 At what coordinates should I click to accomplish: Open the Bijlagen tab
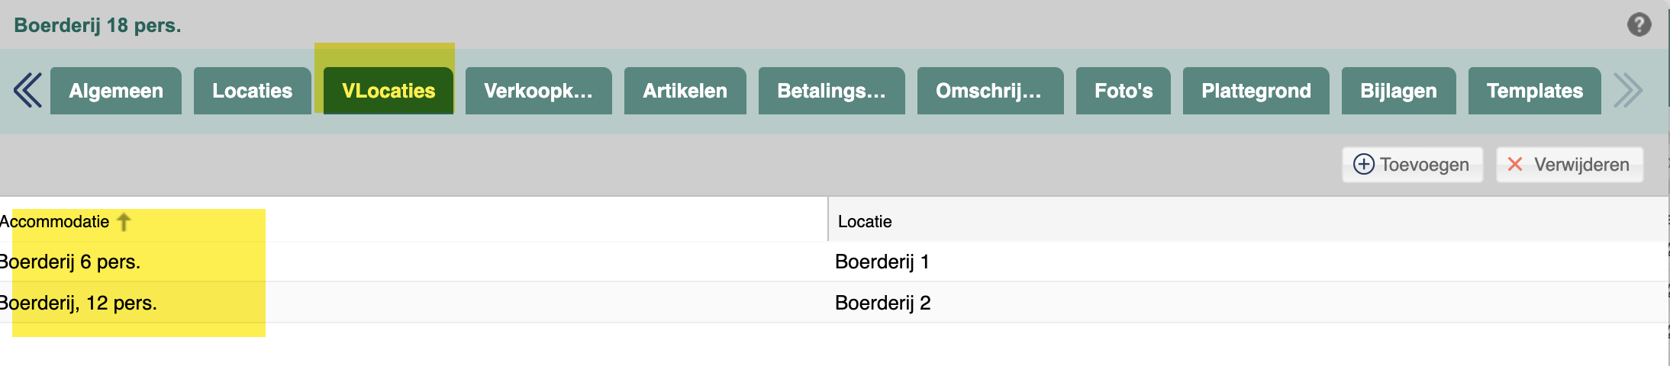coord(1399,91)
